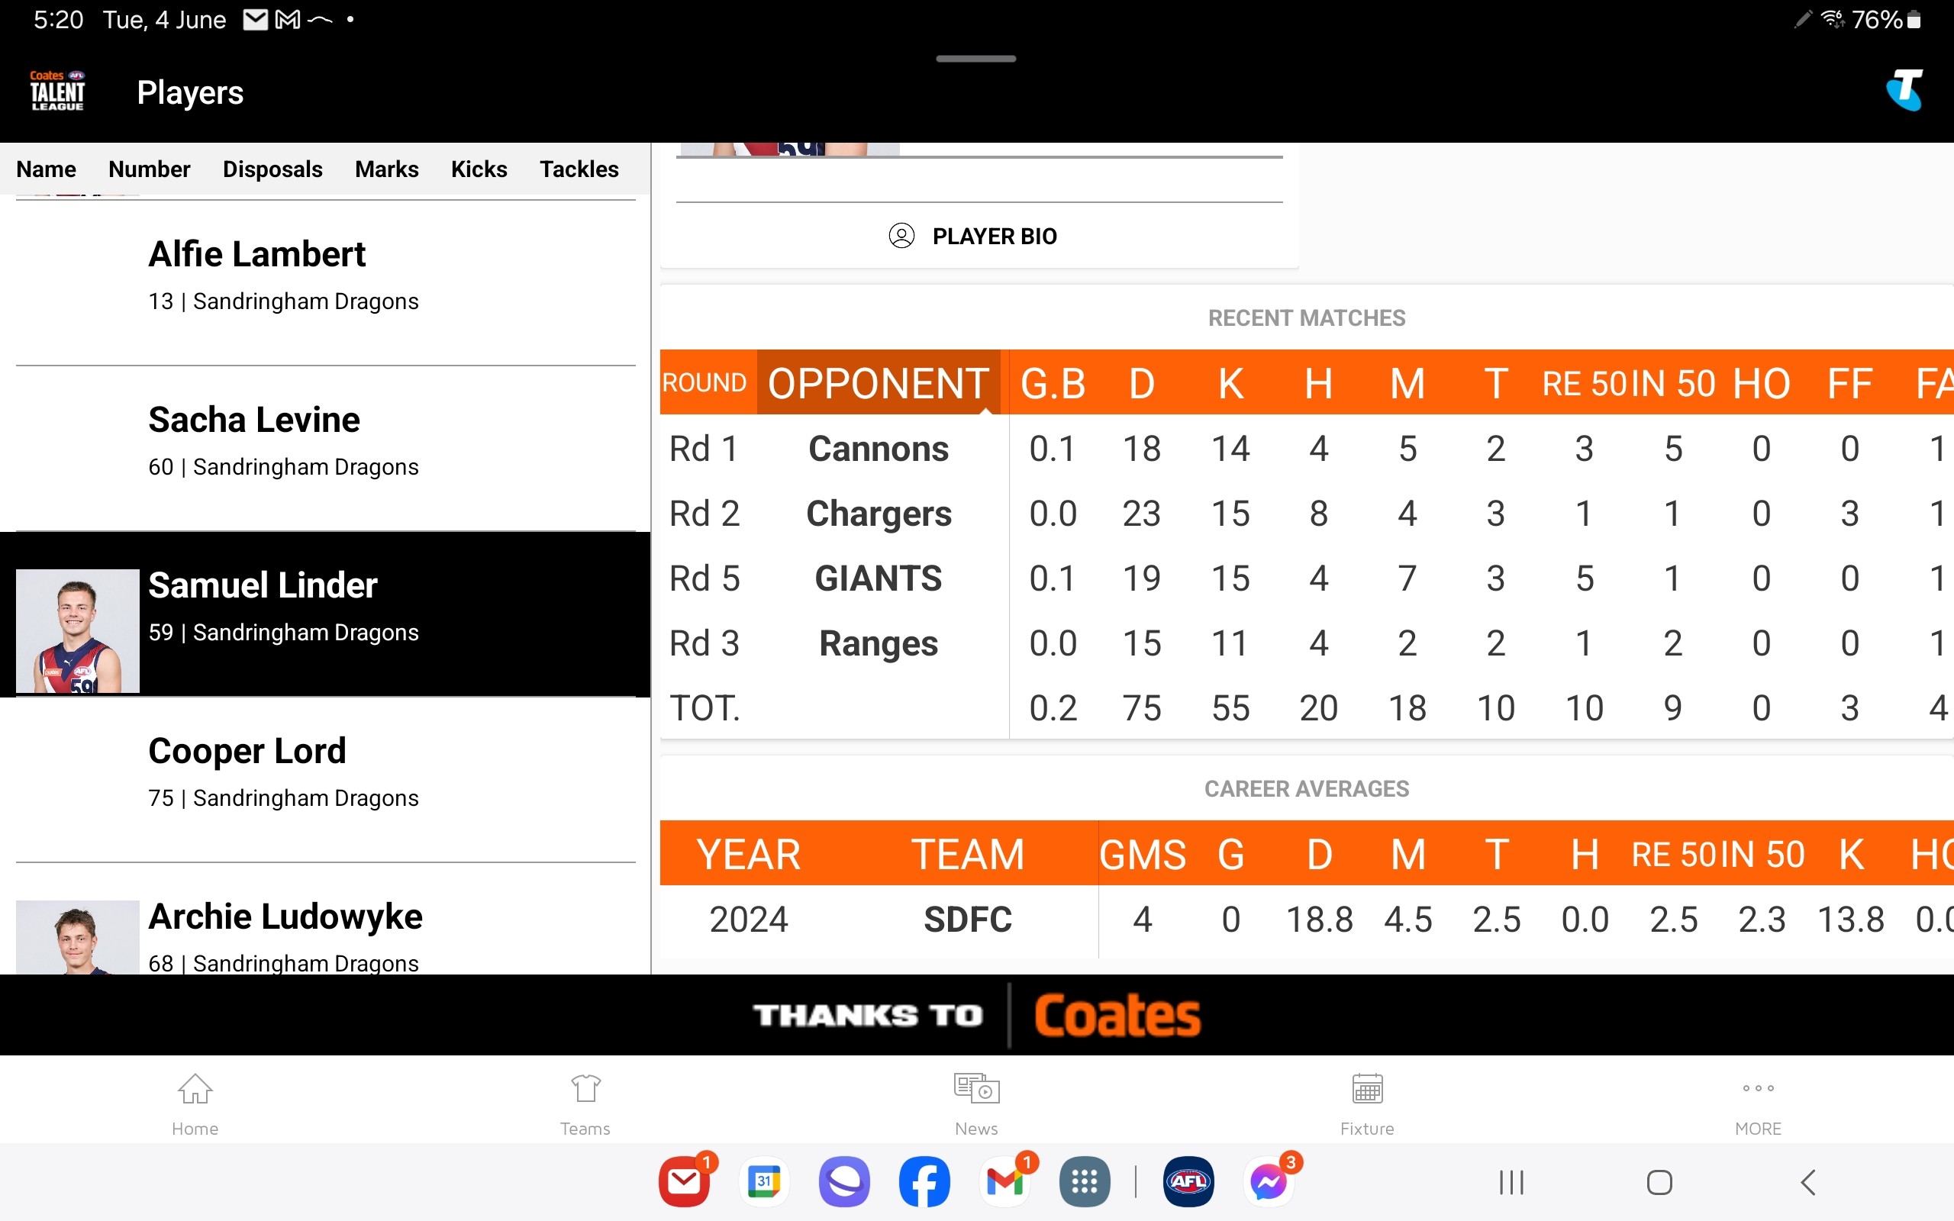Tap the Home navigation icon
1954x1221 pixels.
coord(194,1101)
